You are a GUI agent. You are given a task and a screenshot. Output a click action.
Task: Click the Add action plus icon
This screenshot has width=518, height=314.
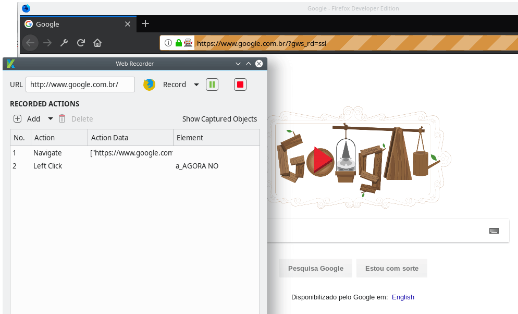pyautogui.click(x=18, y=118)
